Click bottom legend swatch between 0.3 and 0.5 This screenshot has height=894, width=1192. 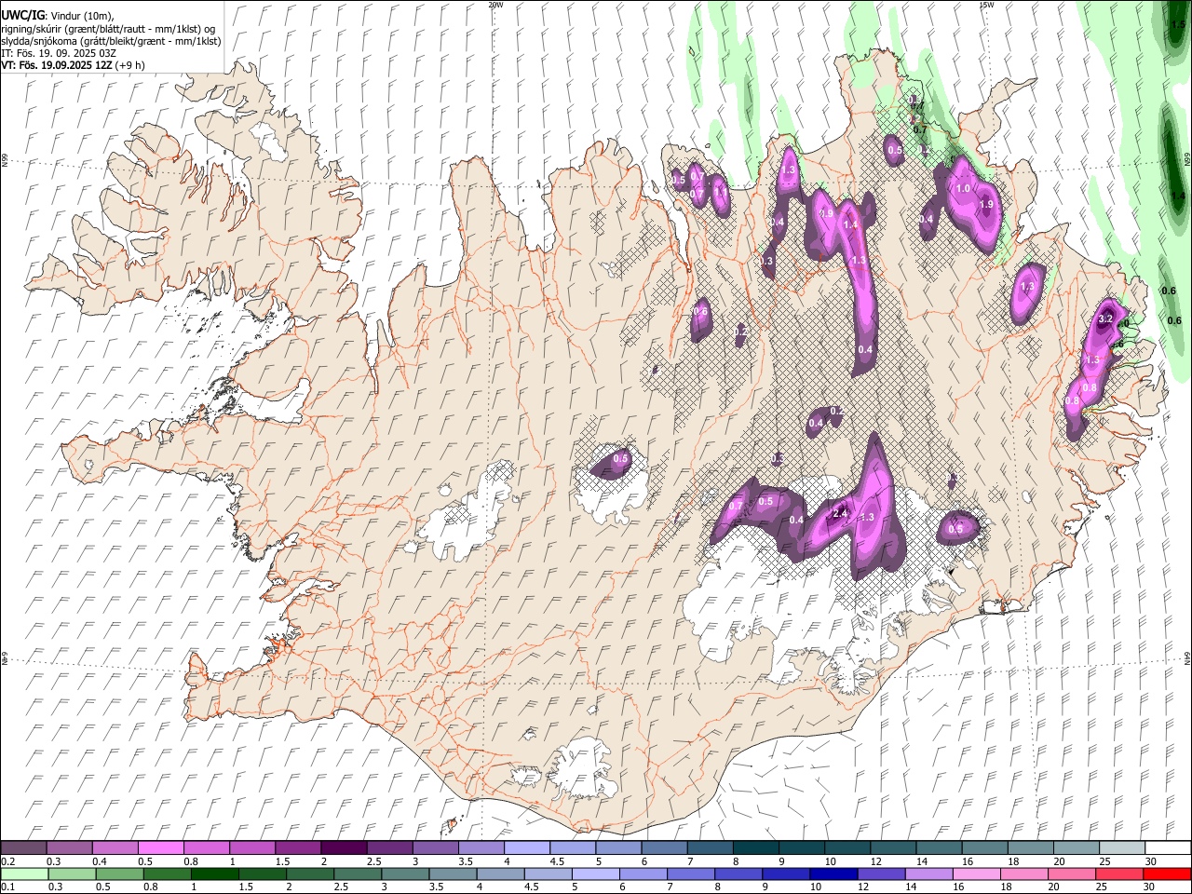(x=72, y=874)
